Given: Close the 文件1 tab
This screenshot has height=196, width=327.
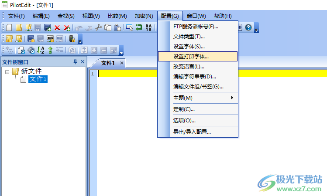Looking at the screenshot, I should point(122,63).
